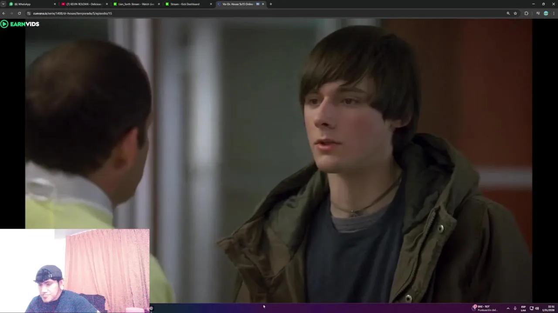Reload the cuevana page
This screenshot has width=558, height=313.
coord(19,13)
